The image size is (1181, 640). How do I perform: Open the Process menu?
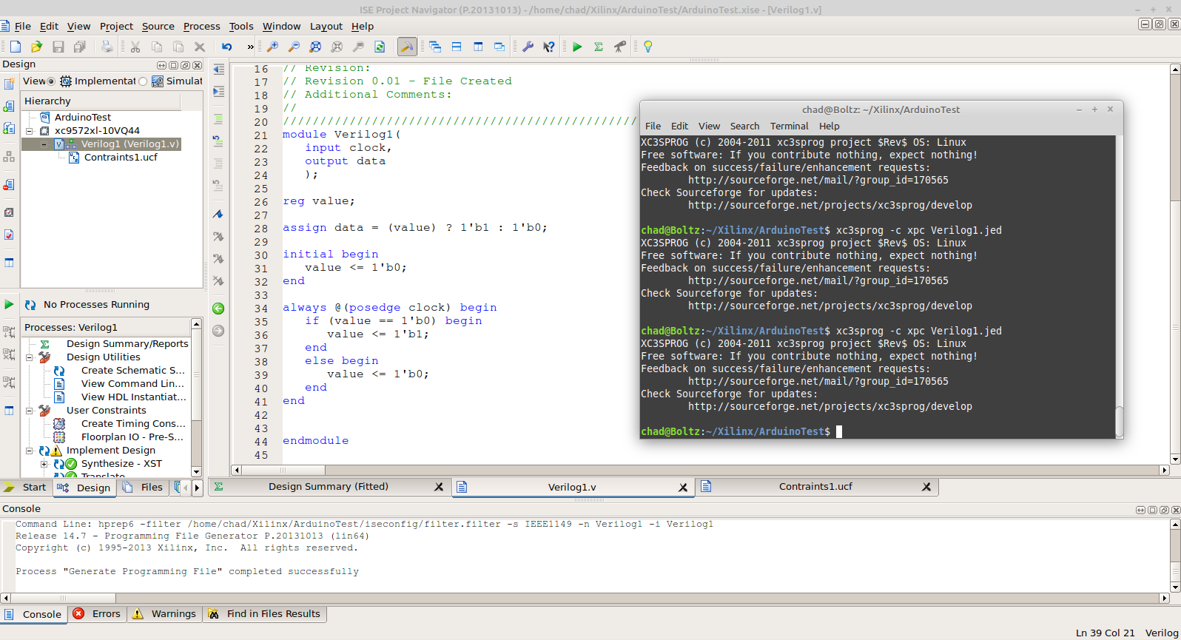(x=201, y=26)
